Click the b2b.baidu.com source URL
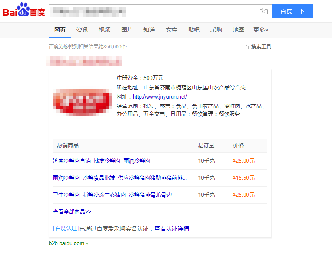 click(67, 243)
